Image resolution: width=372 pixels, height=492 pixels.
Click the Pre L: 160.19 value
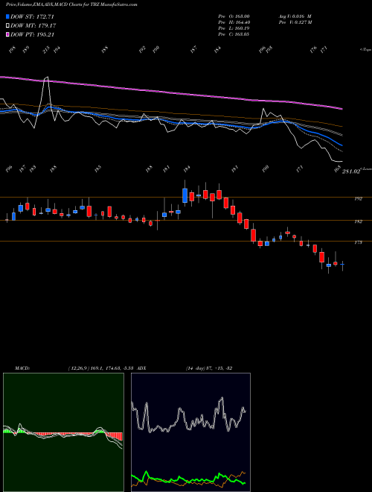pyautogui.click(x=234, y=28)
